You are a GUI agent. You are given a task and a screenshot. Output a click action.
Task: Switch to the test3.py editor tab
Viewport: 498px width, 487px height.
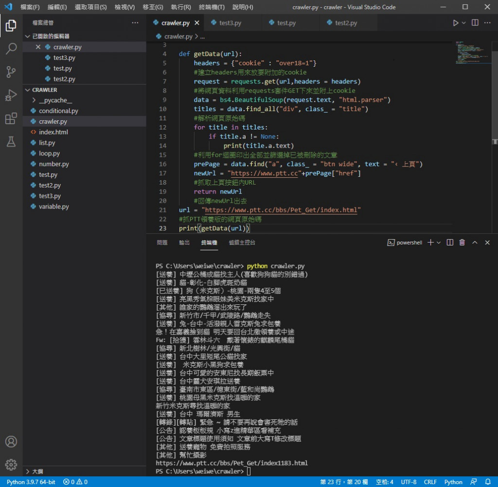coord(230,23)
